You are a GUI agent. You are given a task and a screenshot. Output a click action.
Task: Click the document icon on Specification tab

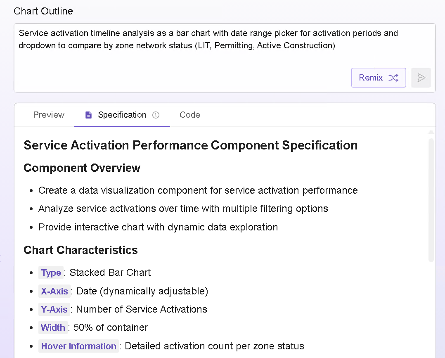click(88, 115)
